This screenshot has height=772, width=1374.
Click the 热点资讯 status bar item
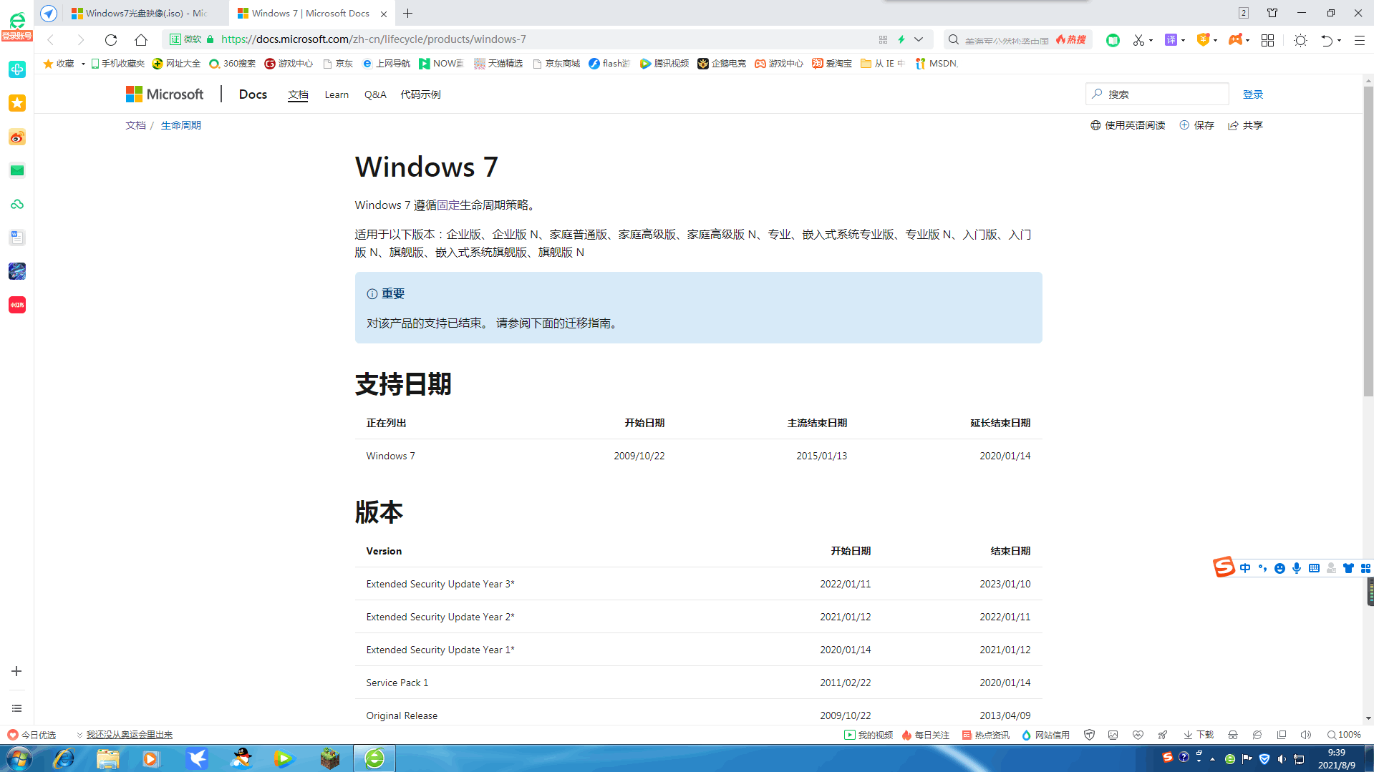pos(985,735)
